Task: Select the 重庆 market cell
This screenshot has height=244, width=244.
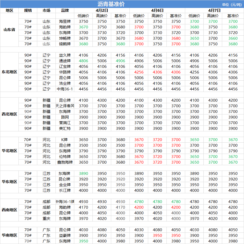Action: (x=46, y=218)
